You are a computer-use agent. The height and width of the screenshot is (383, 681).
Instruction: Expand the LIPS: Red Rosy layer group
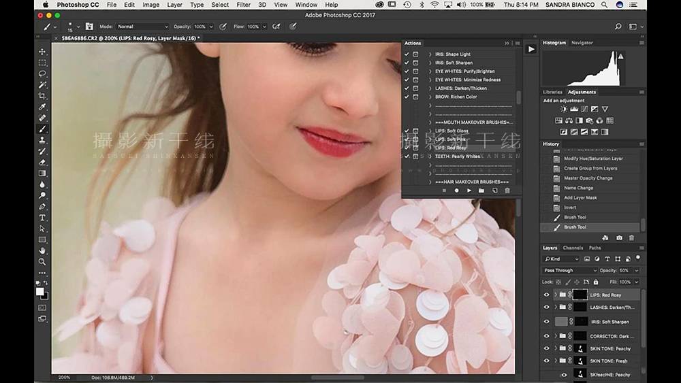coord(556,295)
